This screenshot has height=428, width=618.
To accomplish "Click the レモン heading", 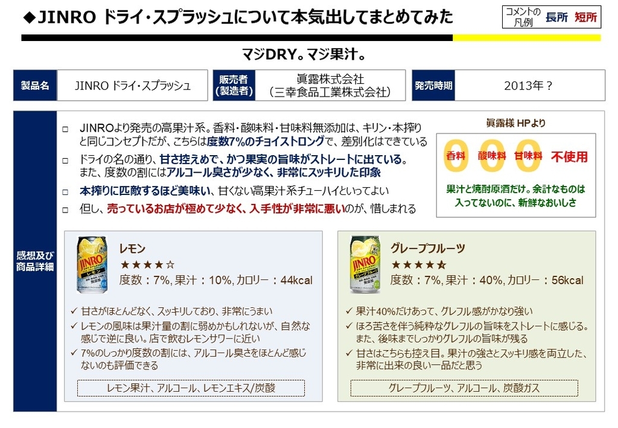I will (x=132, y=248).
